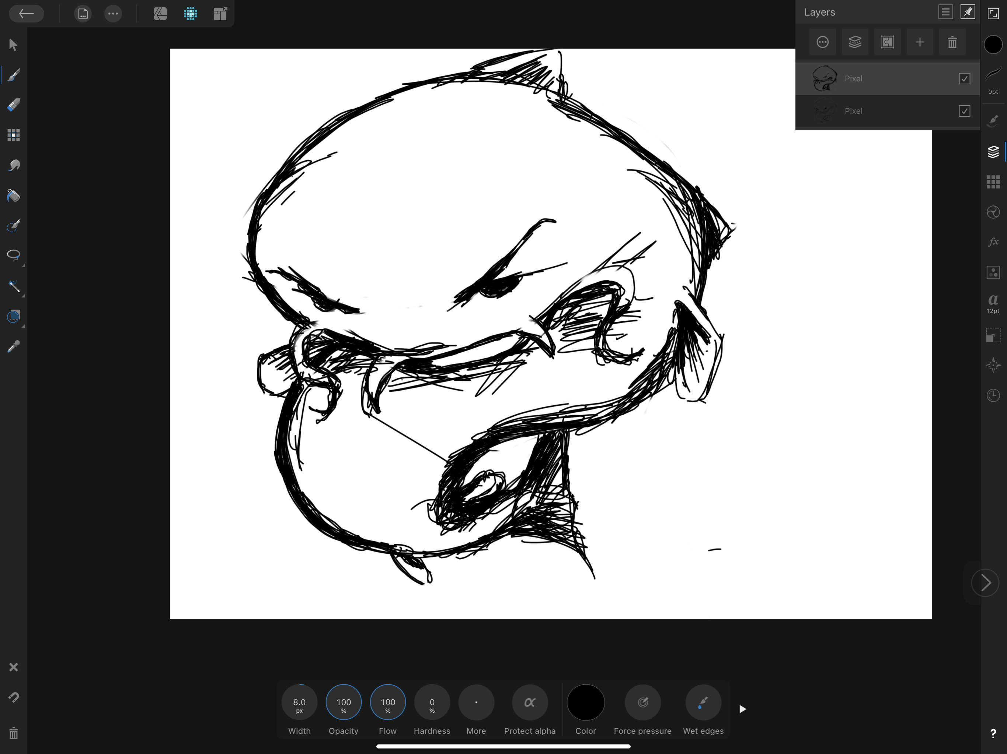Uncheck visibility of bottom Pixel layer
Viewport: 1007px width, 754px height.
(x=964, y=111)
